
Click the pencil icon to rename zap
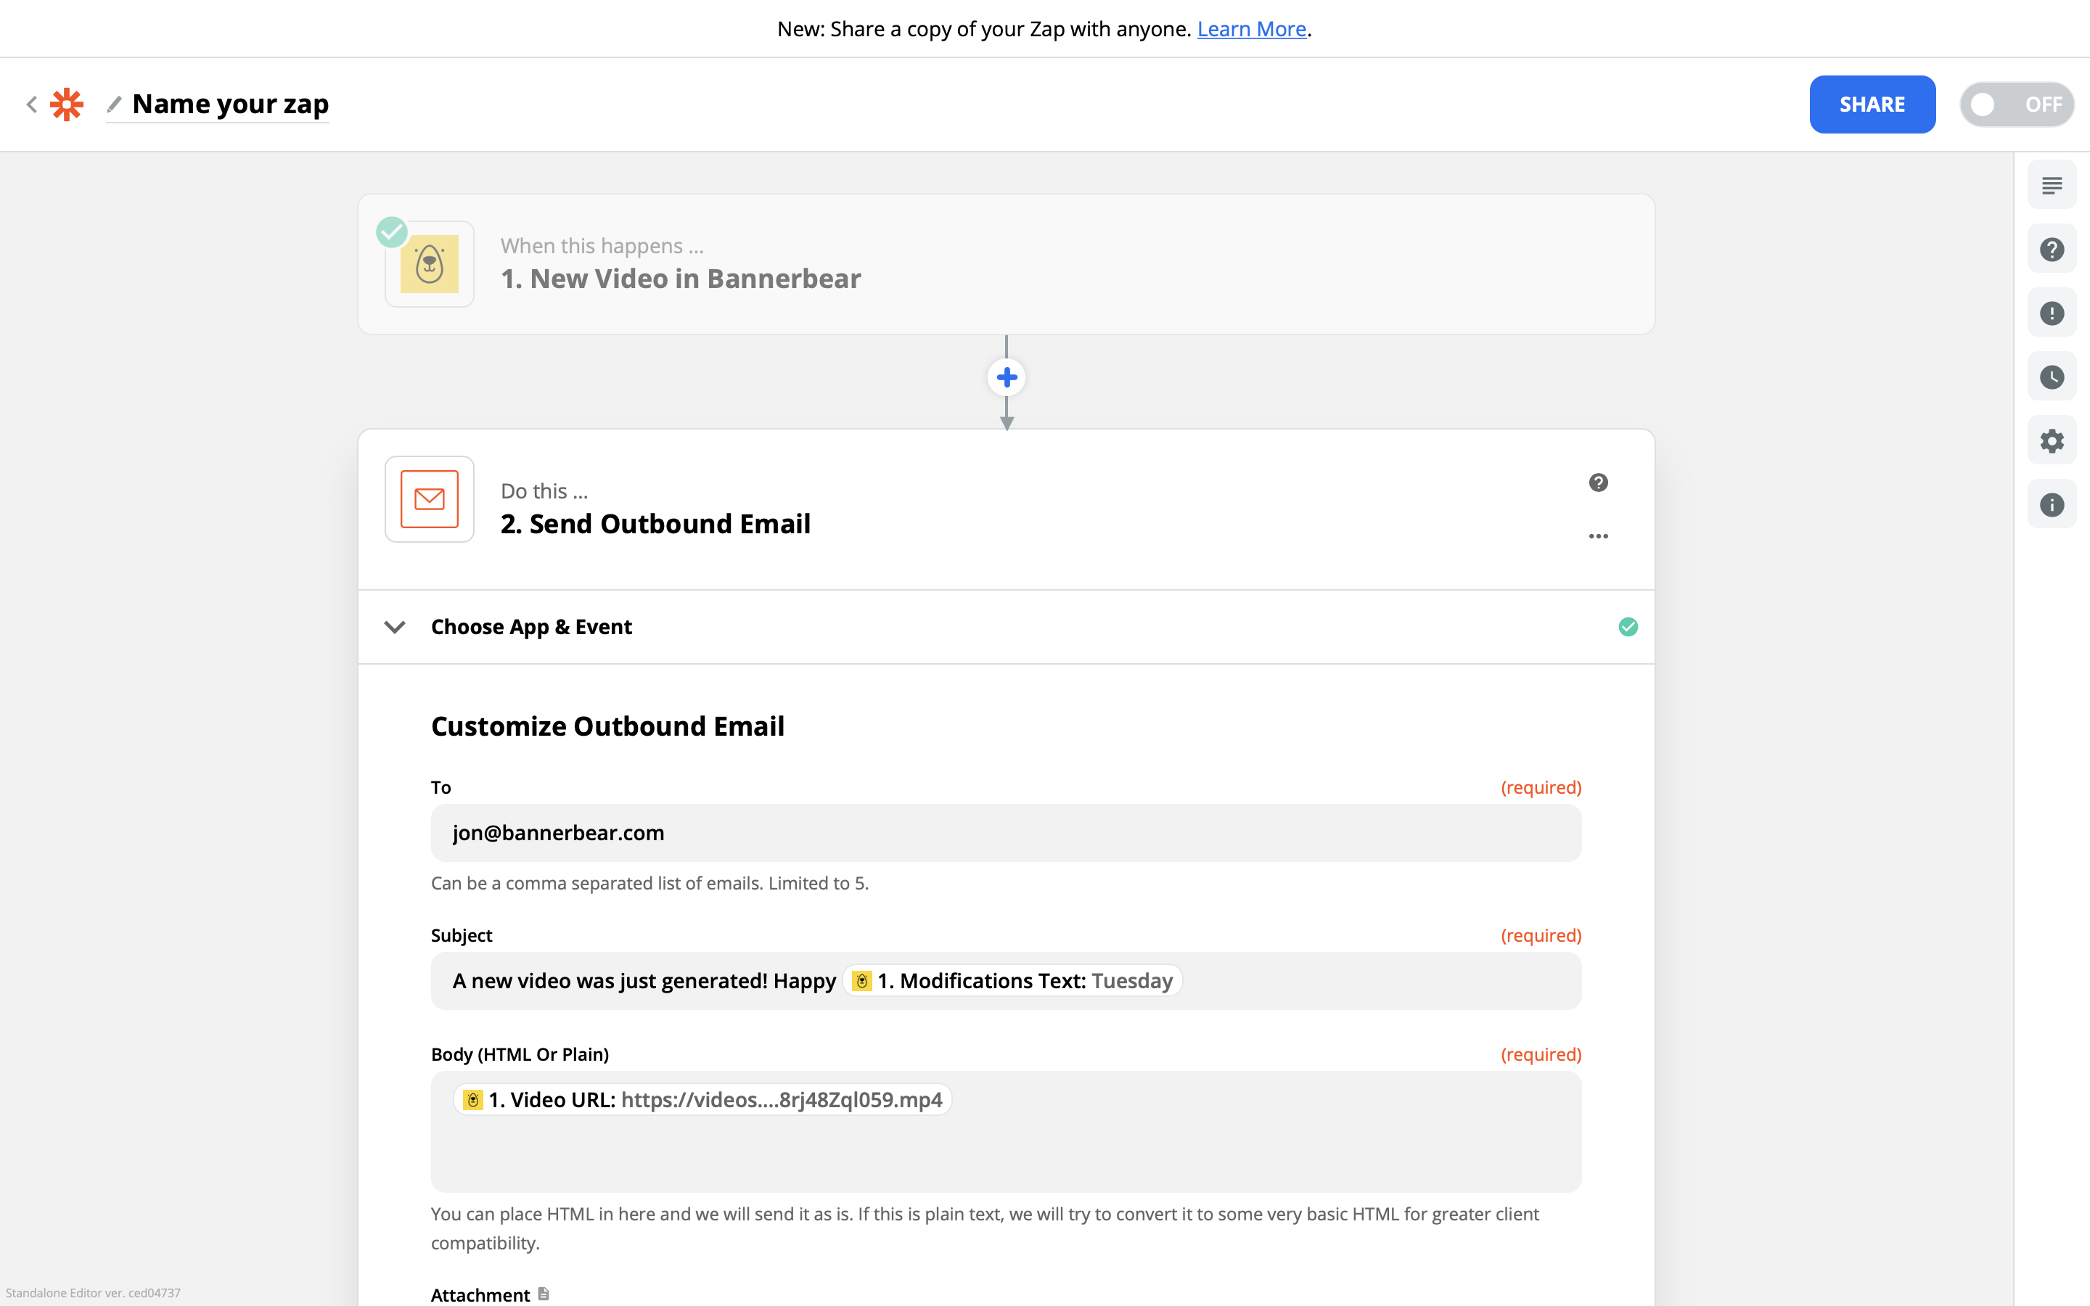coord(114,104)
